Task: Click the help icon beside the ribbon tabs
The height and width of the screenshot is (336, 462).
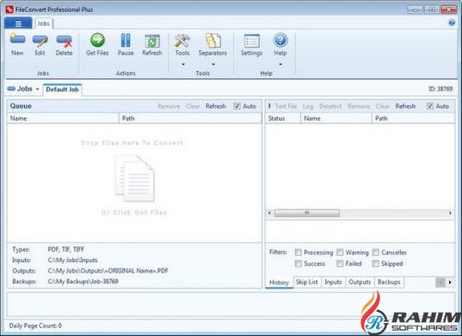Action: coord(452,23)
